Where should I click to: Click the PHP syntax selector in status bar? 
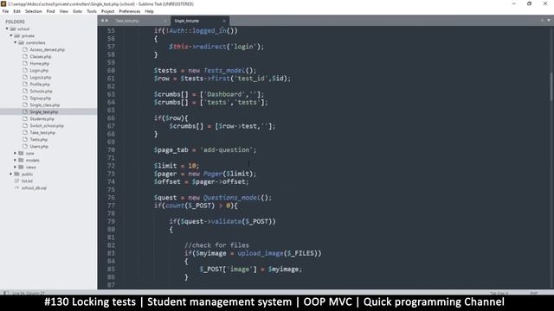[533, 293]
